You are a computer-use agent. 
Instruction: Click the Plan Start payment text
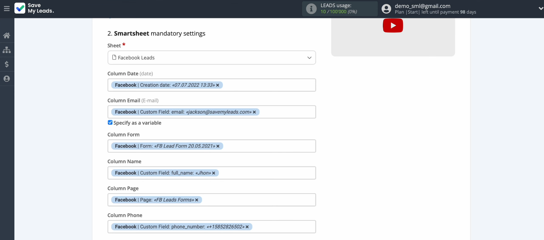click(x=435, y=12)
